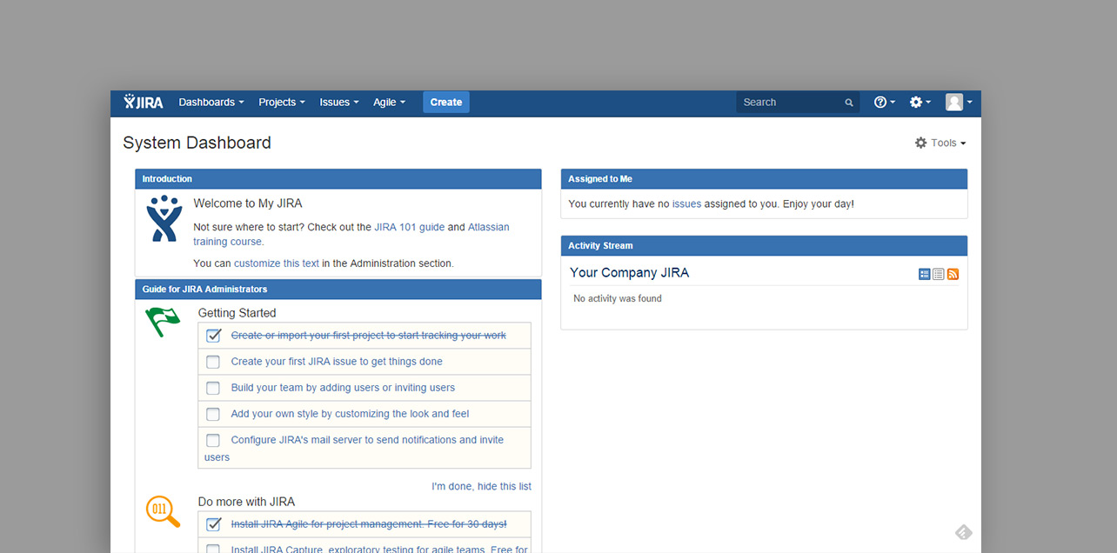Click the Tools gear icon on the dashboard
Image resolution: width=1117 pixels, height=553 pixels.
[x=921, y=143]
